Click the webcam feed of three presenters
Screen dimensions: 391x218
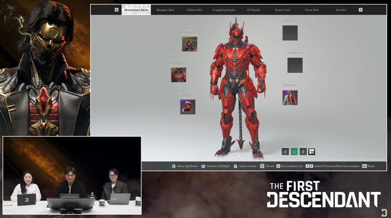pos(72,176)
